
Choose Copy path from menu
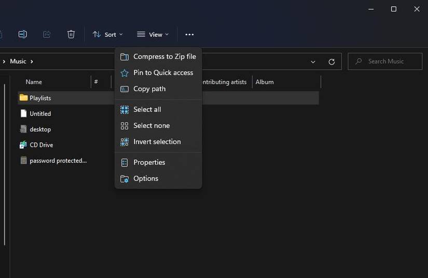pyautogui.click(x=149, y=89)
